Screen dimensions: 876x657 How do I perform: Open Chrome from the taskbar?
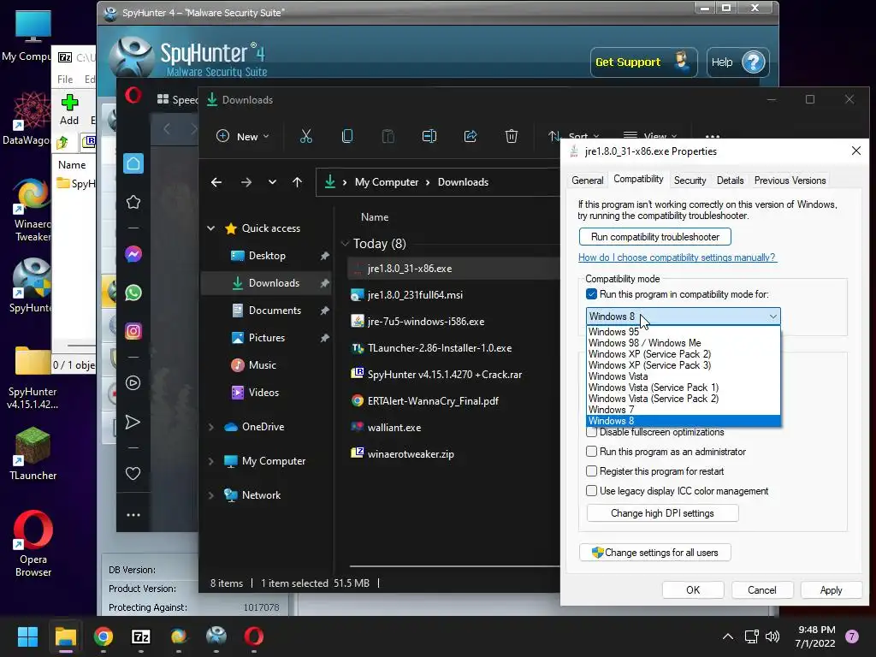tap(103, 636)
